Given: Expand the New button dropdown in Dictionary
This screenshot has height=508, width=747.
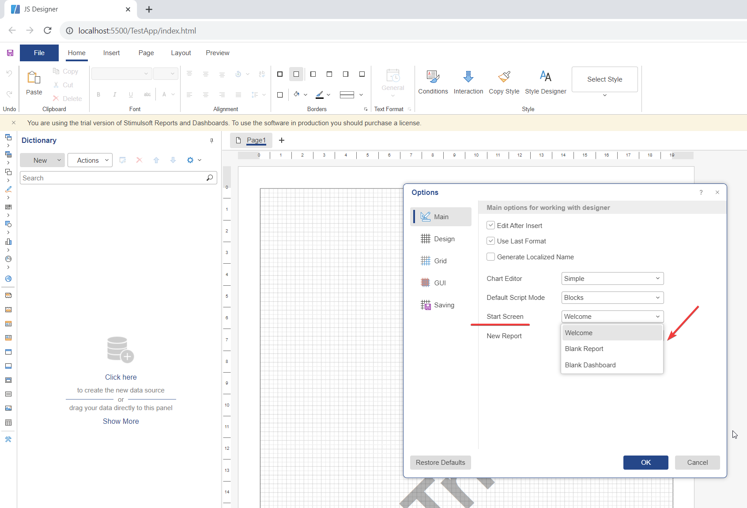Looking at the screenshot, I should click(59, 160).
